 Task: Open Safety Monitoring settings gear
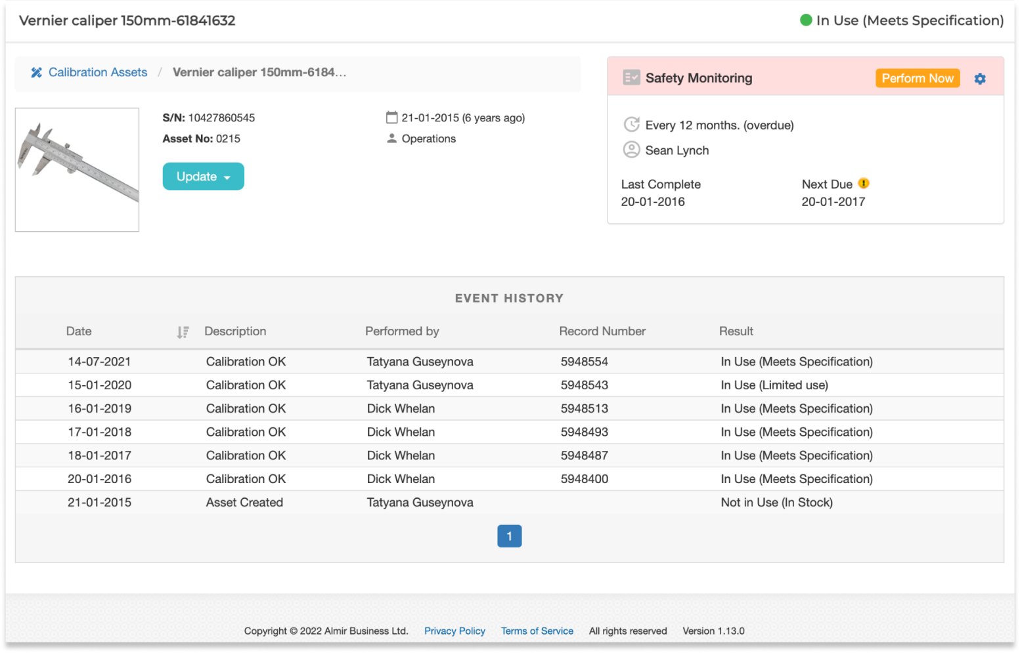tap(979, 79)
